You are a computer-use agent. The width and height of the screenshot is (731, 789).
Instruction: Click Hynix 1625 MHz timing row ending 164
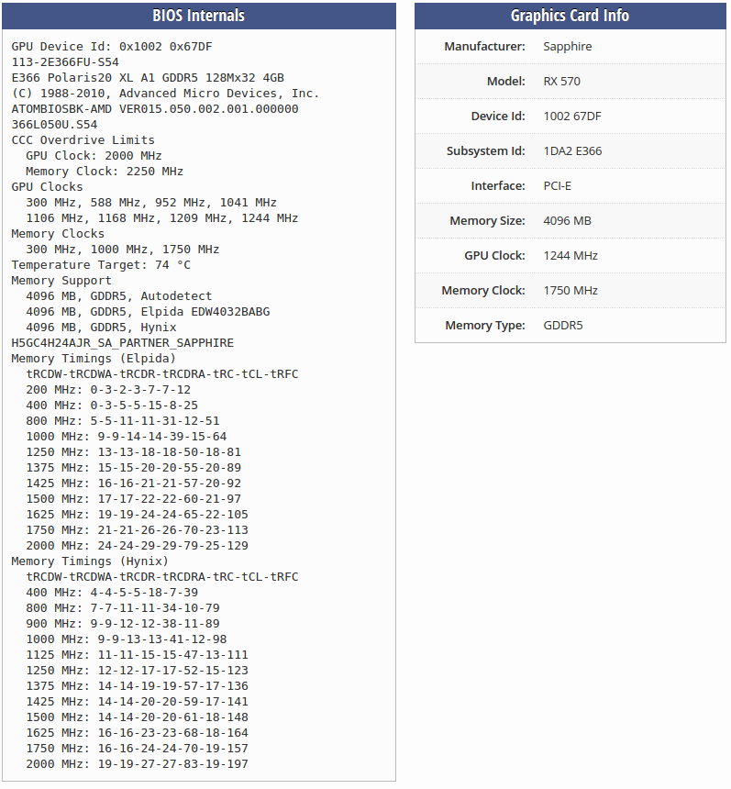click(137, 733)
